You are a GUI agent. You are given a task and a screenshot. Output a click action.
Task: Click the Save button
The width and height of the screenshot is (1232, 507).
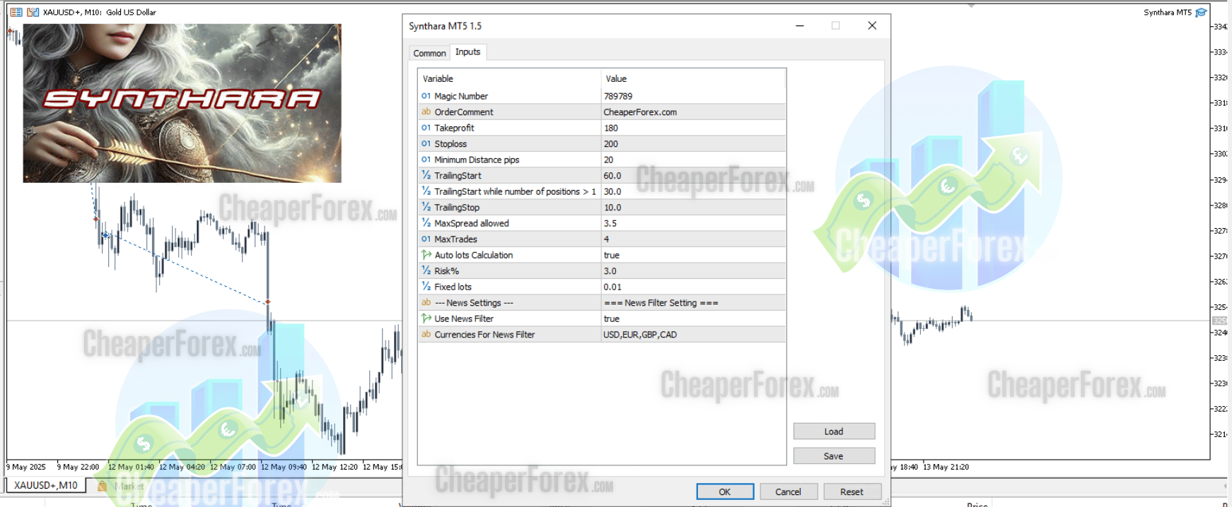(x=834, y=456)
